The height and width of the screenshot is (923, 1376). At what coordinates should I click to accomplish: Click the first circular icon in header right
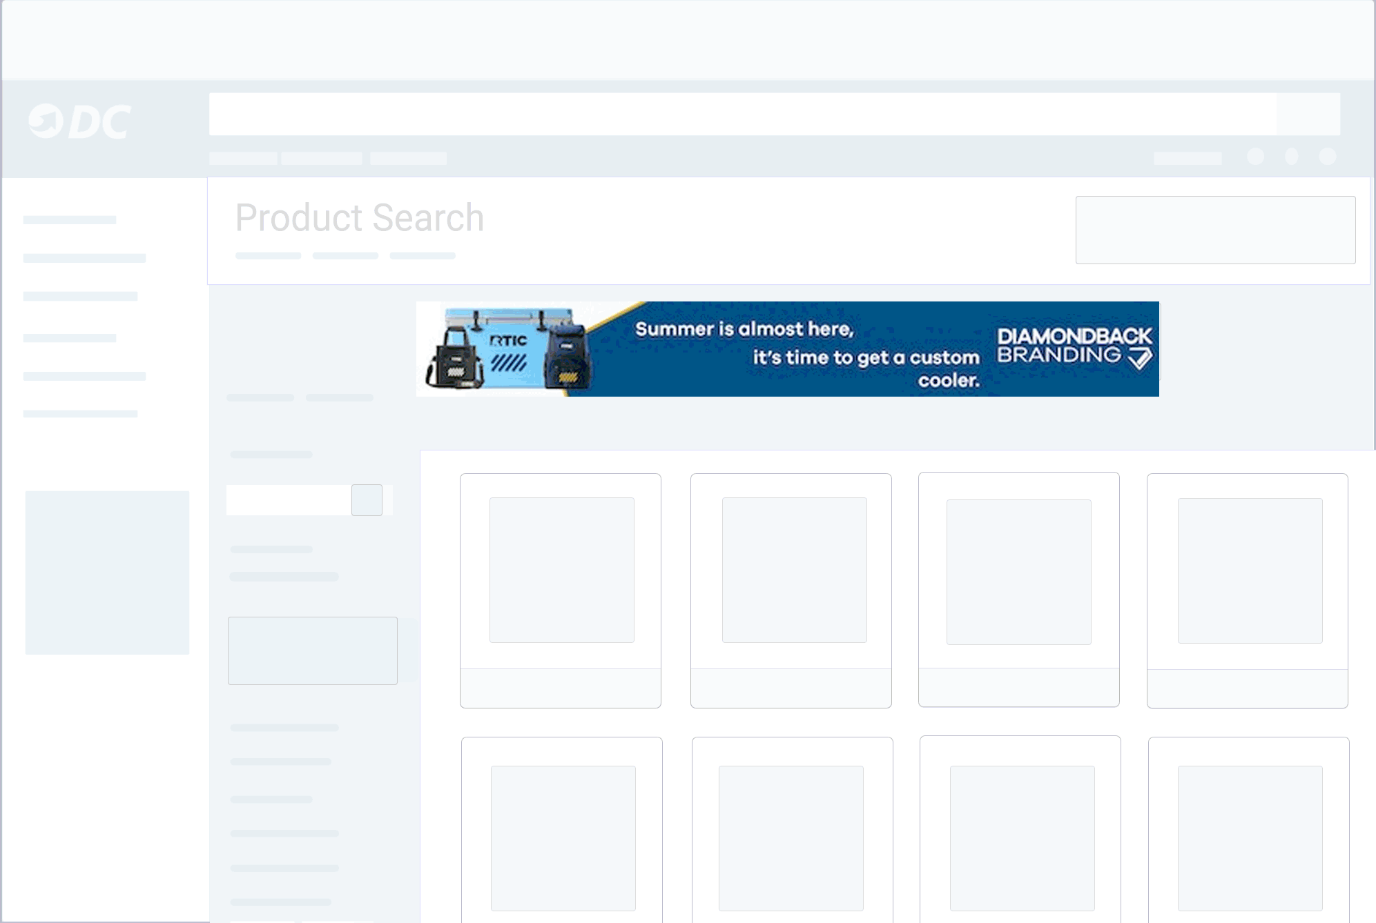[x=1255, y=157]
